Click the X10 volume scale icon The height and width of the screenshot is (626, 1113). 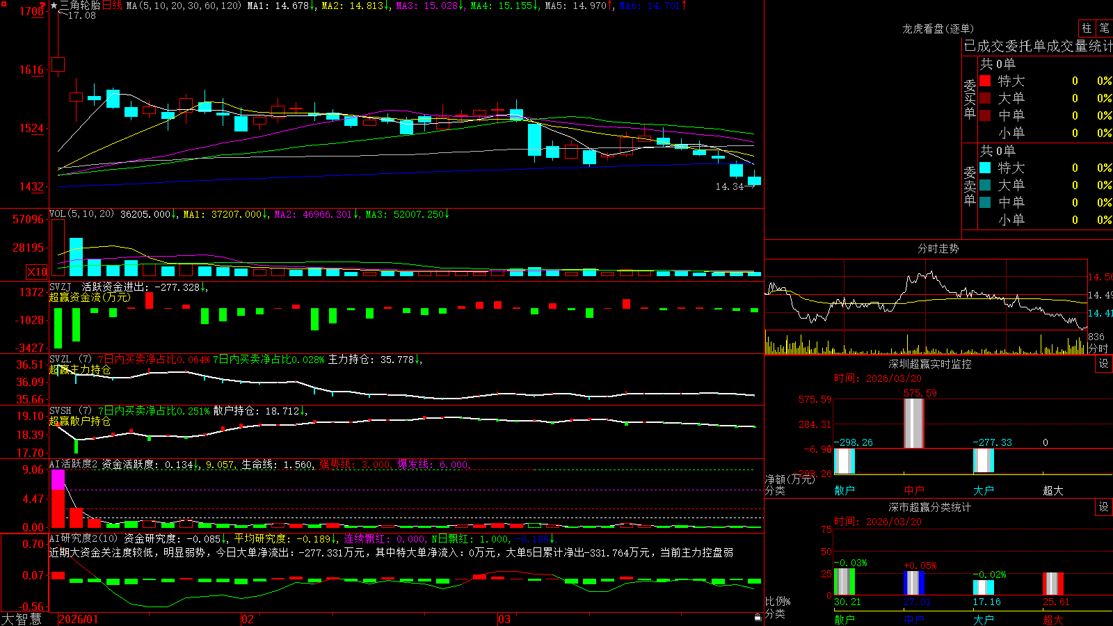[x=37, y=272]
